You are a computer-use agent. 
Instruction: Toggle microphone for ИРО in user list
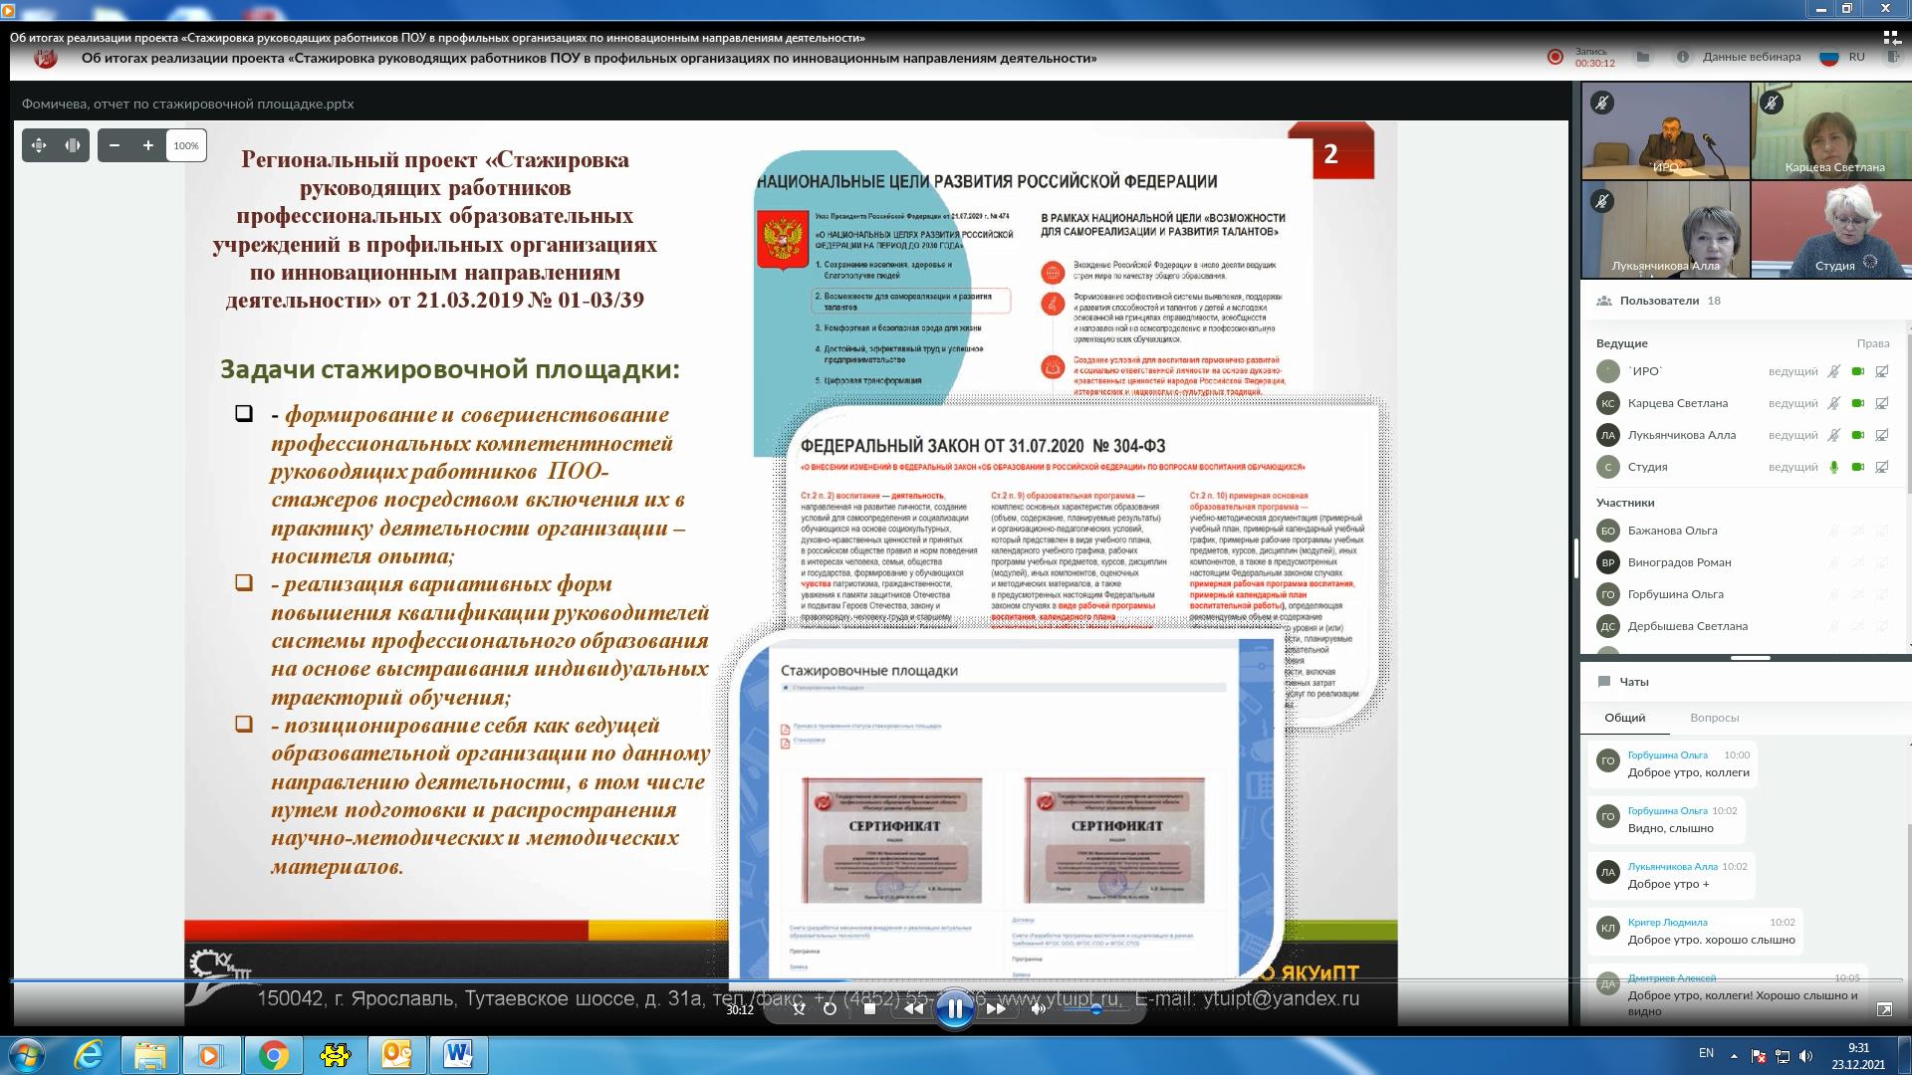point(1833,371)
